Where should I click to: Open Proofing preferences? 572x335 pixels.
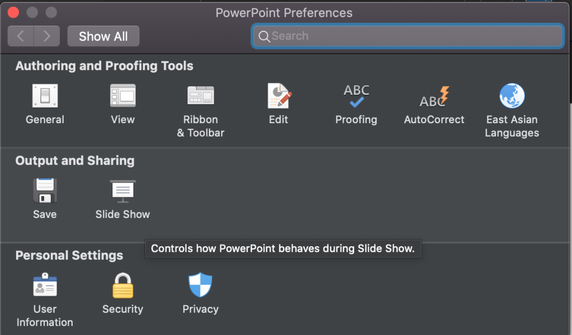[x=356, y=96]
